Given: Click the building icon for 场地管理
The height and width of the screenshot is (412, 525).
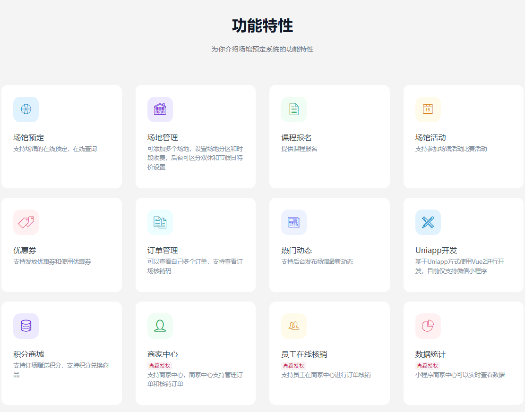Looking at the screenshot, I should [x=160, y=109].
